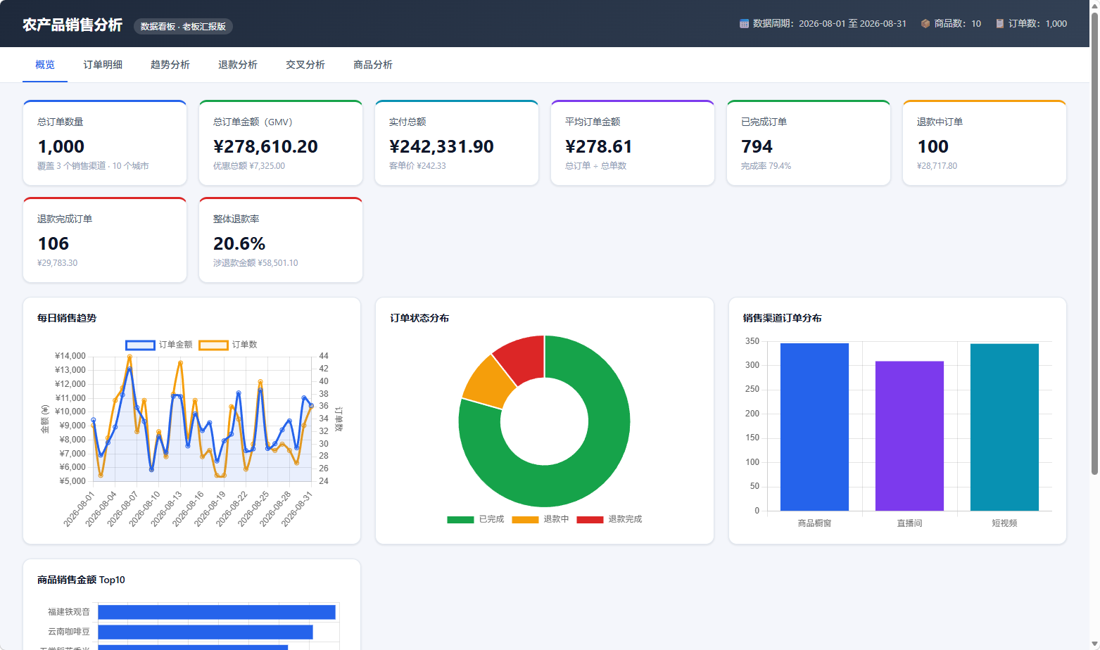Show the 商品分析 tab
Viewport: 1100px width, 650px height.
point(373,65)
